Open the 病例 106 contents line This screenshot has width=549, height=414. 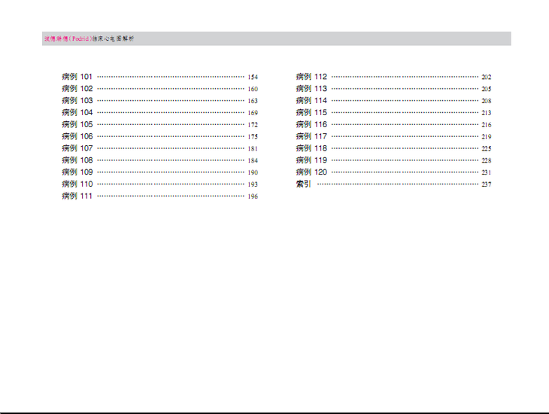[x=77, y=137]
